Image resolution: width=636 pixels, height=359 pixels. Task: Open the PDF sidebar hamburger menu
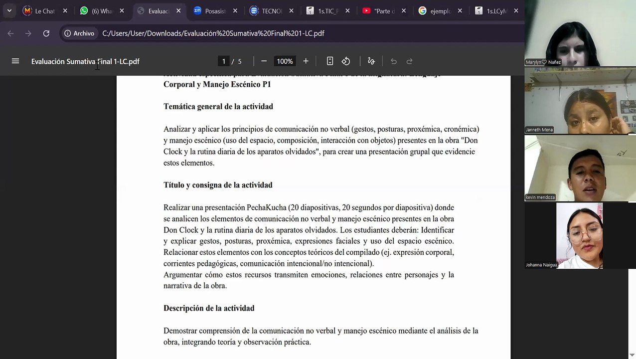click(15, 61)
